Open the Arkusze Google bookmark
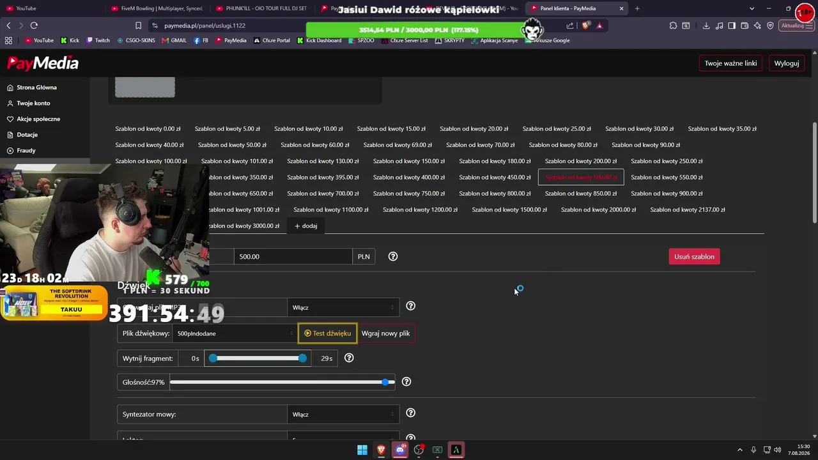 pyautogui.click(x=548, y=40)
